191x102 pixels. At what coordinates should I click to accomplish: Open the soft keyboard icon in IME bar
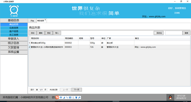click(x=70, y=98)
